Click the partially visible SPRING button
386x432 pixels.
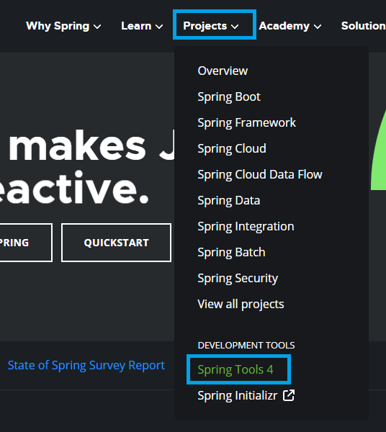click(x=26, y=243)
